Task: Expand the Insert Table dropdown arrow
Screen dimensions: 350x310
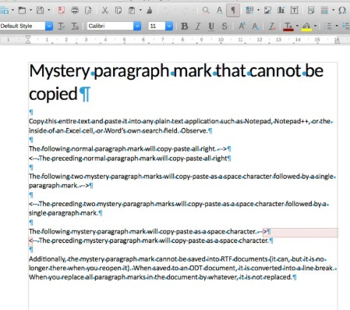Action: 258,10
